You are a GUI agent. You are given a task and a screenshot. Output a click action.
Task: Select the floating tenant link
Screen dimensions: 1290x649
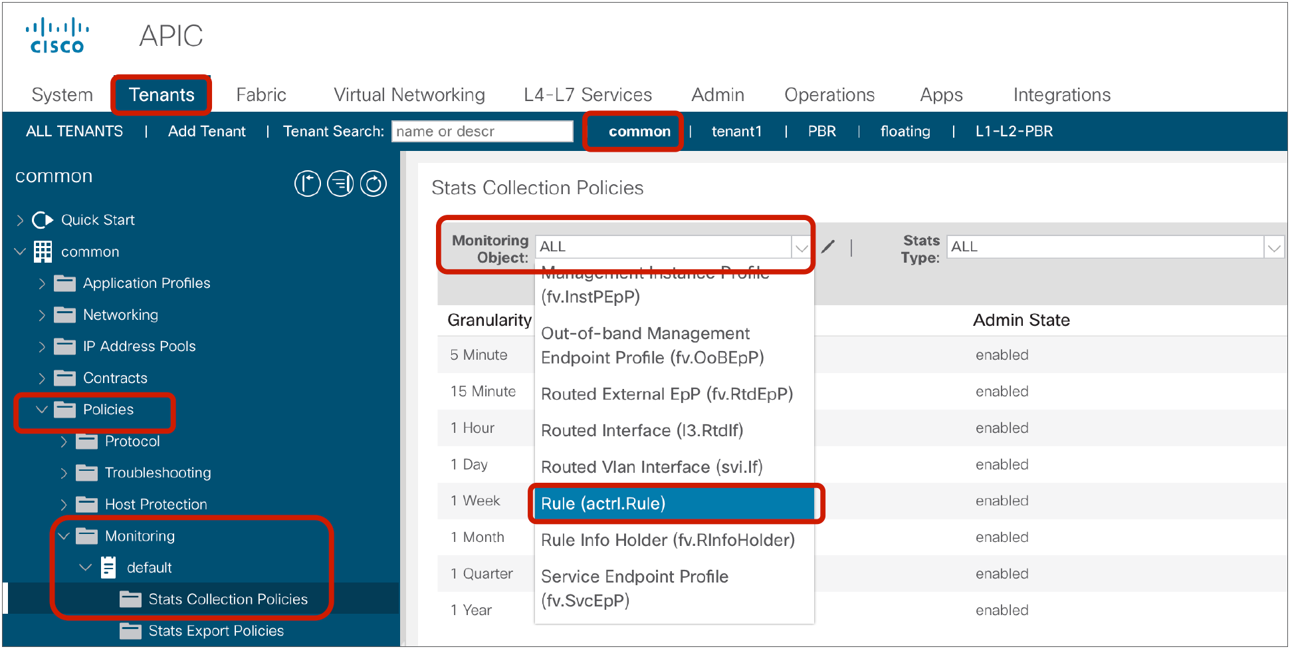(x=905, y=132)
